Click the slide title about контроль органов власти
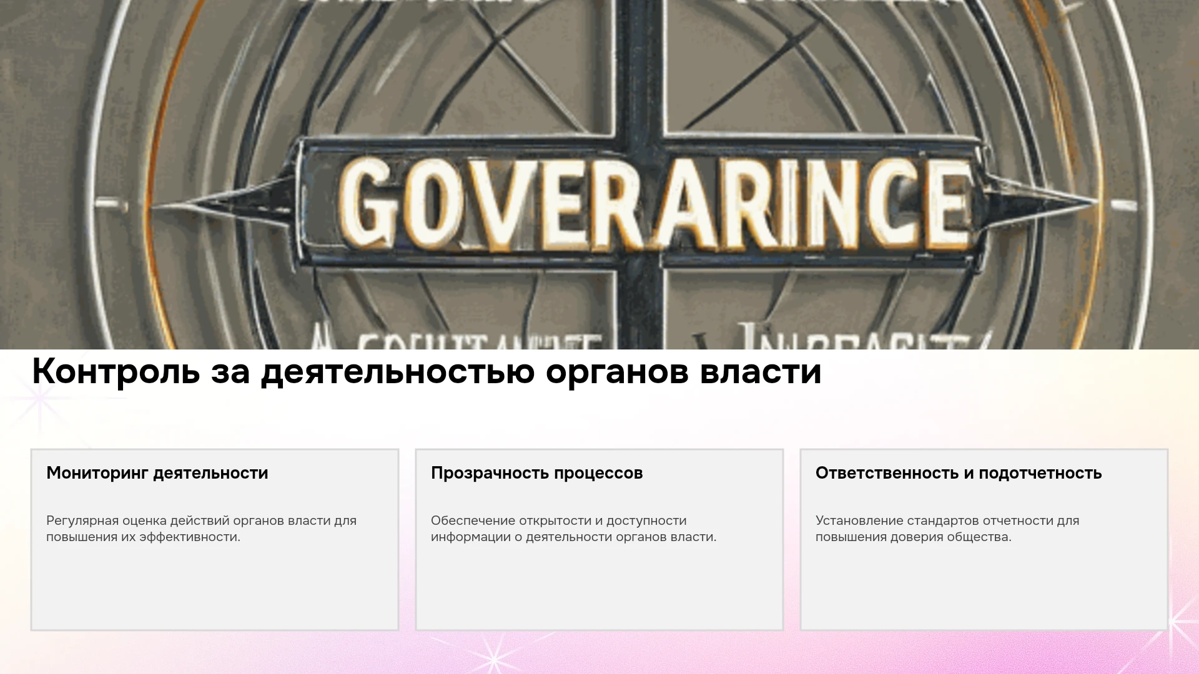Screen dimensions: 1199x674 click(427, 372)
